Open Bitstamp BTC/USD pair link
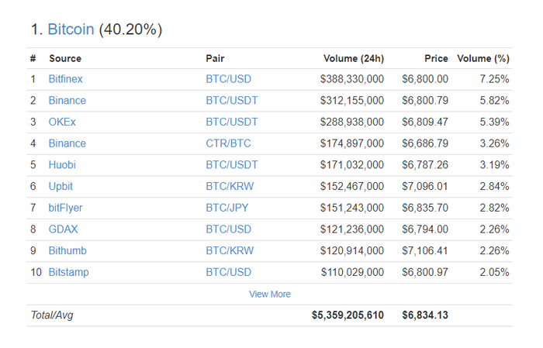This screenshot has height=348, width=543. (x=229, y=272)
